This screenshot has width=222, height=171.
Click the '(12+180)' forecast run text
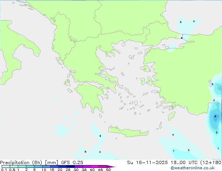[x=211, y=163]
